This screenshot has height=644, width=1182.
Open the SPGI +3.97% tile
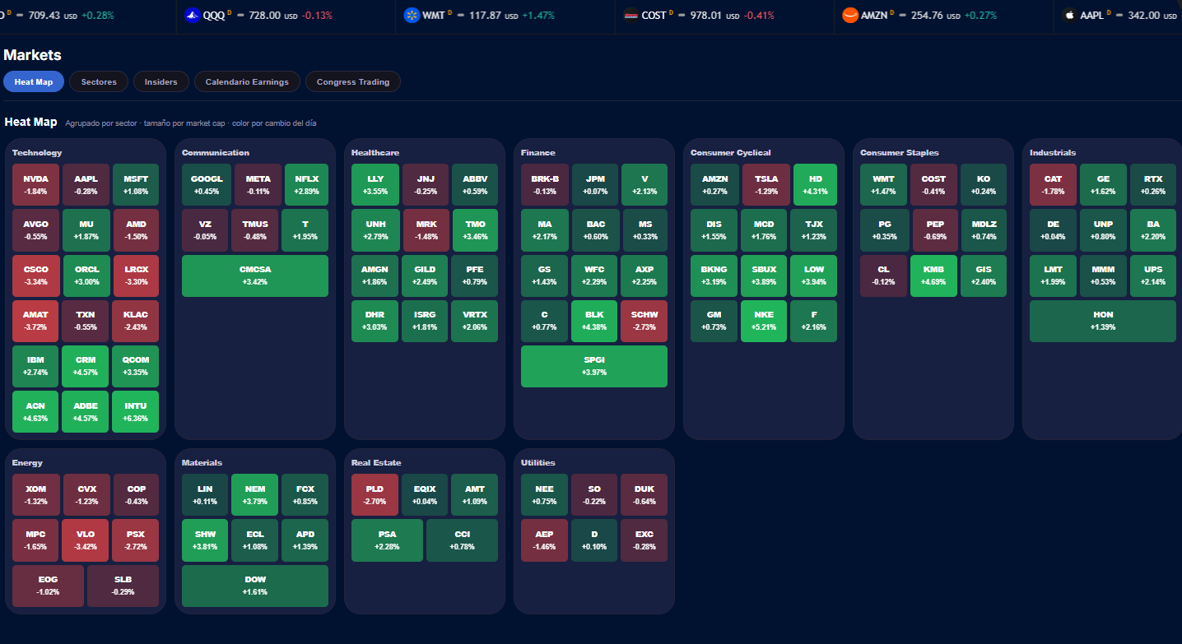594,366
